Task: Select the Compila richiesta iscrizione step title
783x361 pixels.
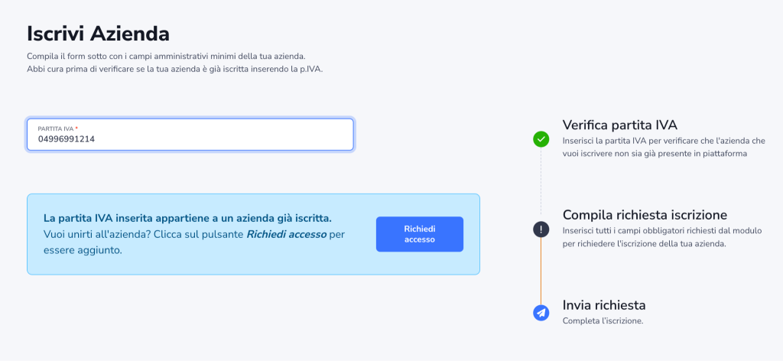Action: point(645,215)
